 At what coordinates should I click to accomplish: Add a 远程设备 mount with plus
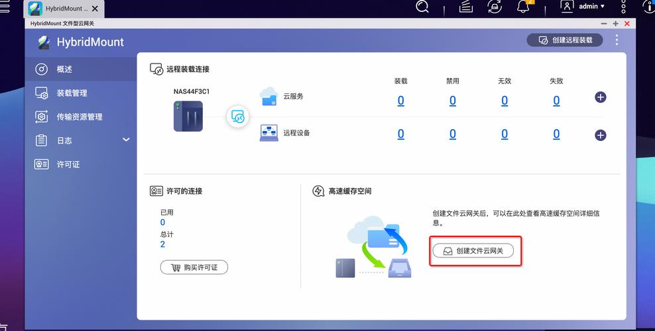pos(600,135)
